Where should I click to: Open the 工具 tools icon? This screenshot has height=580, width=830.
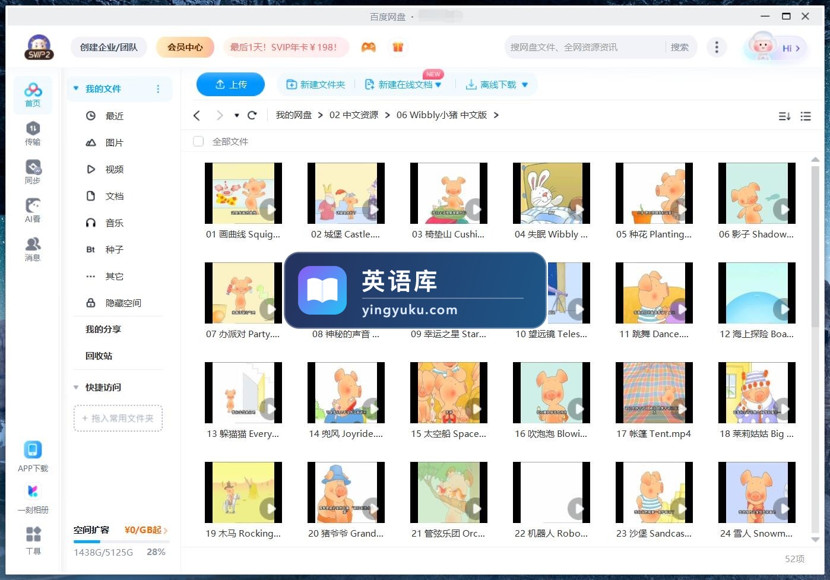[x=33, y=540]
